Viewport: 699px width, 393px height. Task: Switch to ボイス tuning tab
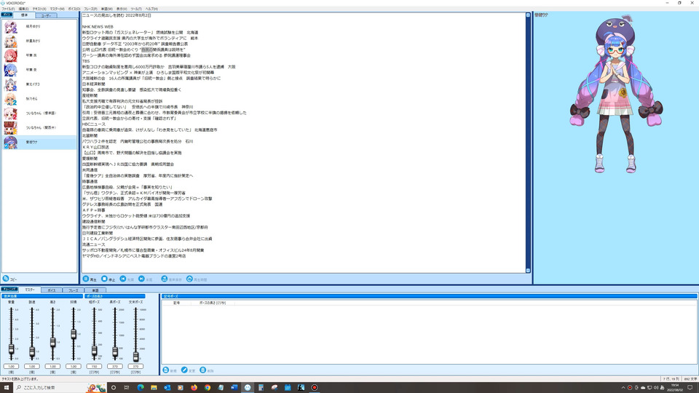coord(52,290)
